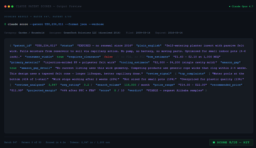Click the SCORE 8/10 — HIT badge
Screen dimensions: 256x148
[x=231, y=142]
